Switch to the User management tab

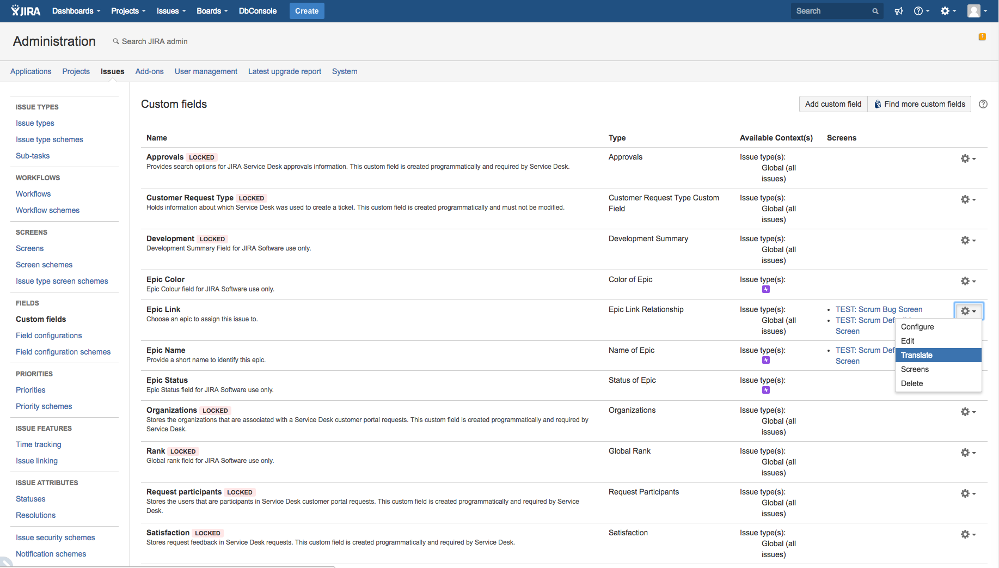[206, 71]
